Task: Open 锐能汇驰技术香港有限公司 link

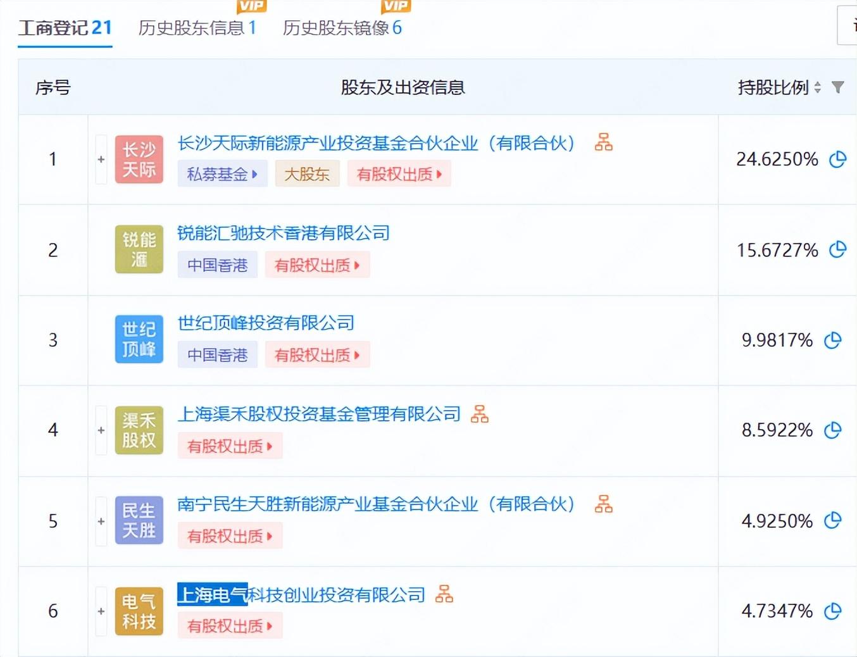Action: click(x=284, y=233)
